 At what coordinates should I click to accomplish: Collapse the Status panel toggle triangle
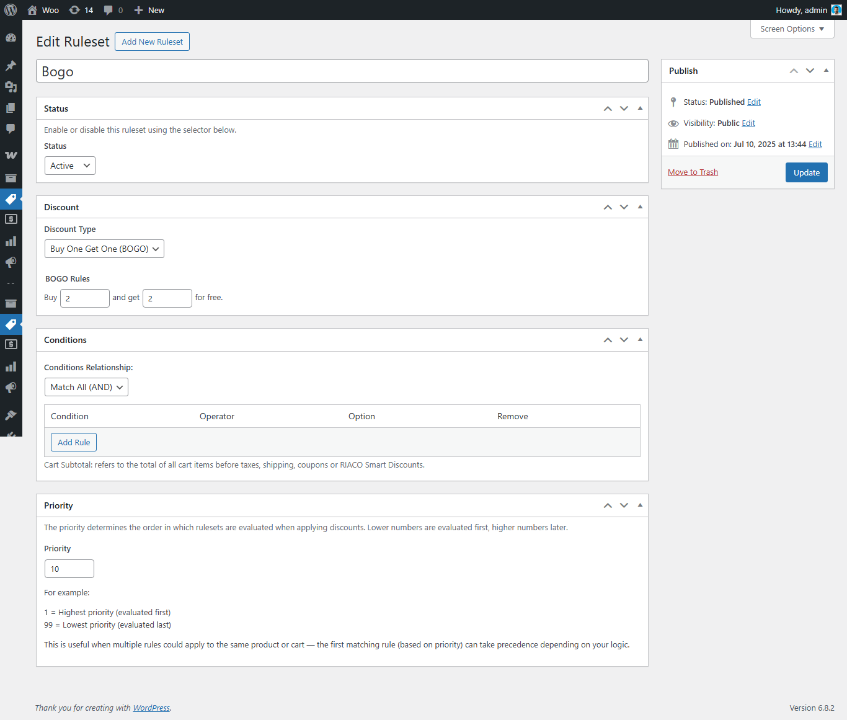pos(640,109)
